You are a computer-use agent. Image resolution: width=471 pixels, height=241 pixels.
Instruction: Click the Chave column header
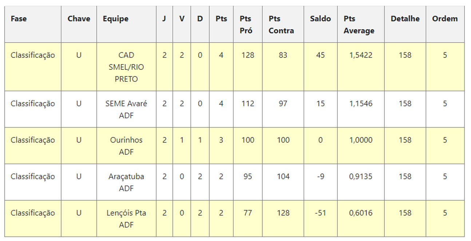[79, 19]
